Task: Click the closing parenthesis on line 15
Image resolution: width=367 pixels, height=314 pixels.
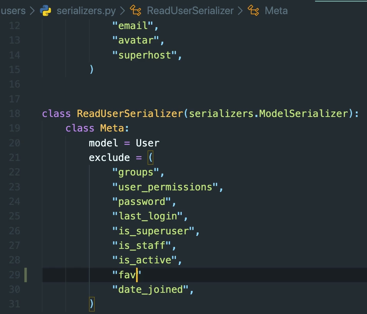Action: coord(92,69)
